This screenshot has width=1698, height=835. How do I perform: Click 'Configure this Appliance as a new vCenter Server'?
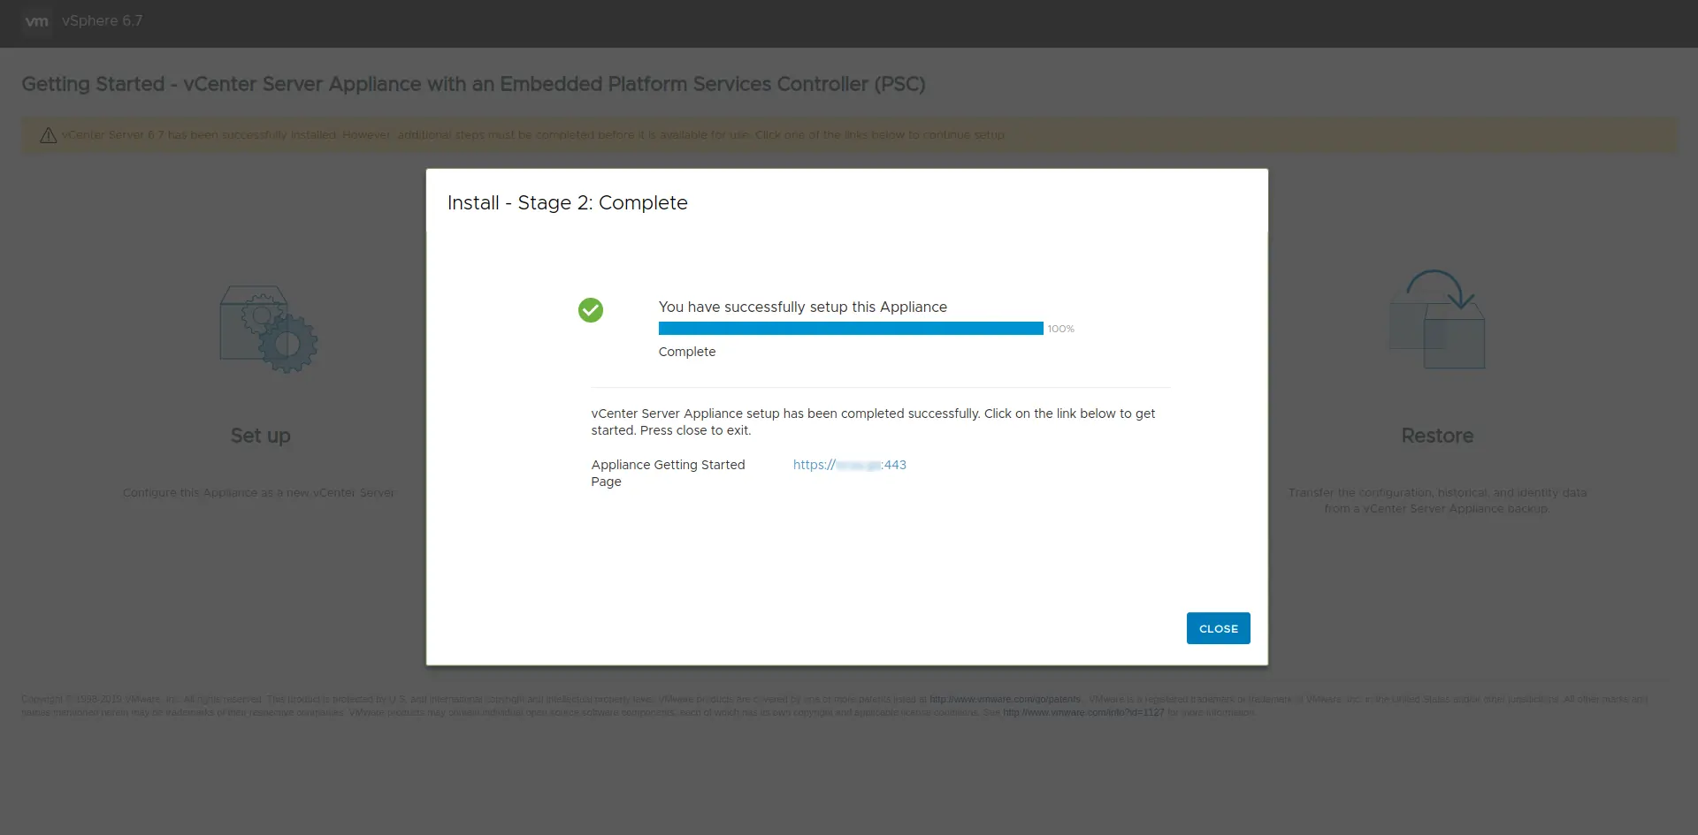pos(259,493)
